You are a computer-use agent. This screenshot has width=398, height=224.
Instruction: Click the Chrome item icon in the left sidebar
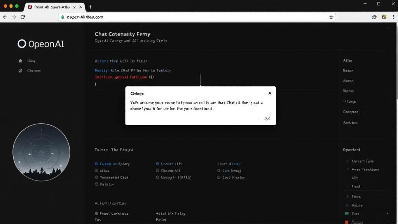[20, 71]
